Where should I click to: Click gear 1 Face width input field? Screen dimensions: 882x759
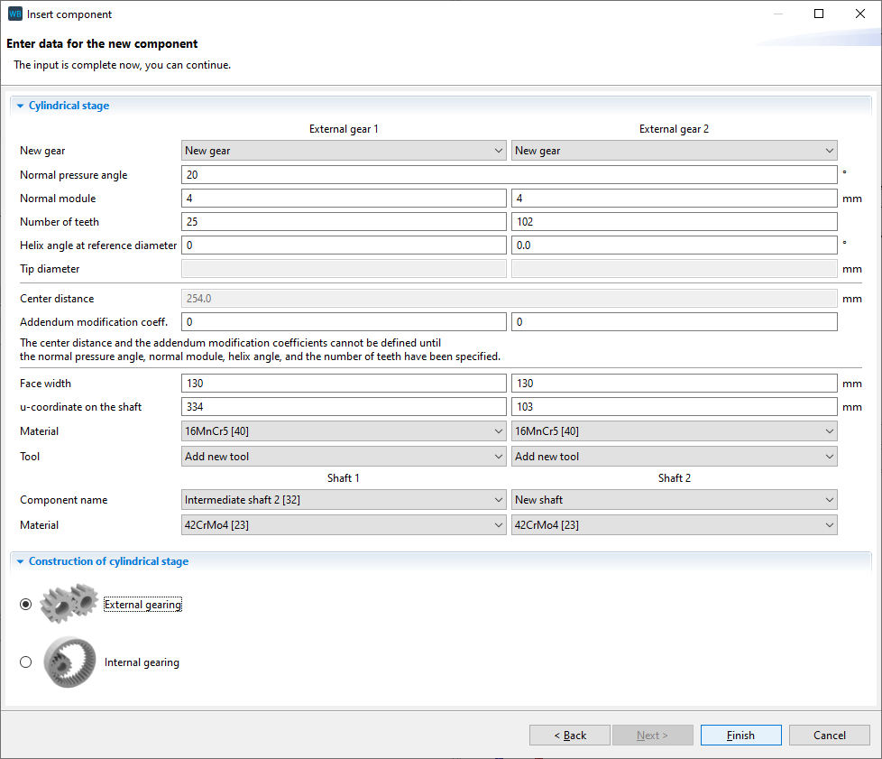click(344, 384)
